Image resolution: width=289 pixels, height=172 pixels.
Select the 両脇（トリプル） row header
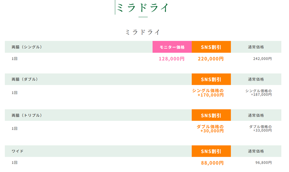[x=27, y=115]
